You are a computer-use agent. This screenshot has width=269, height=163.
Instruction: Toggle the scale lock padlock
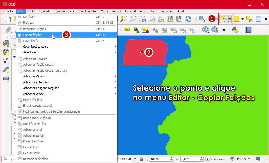pyautogui.click(x=142, y=159)
